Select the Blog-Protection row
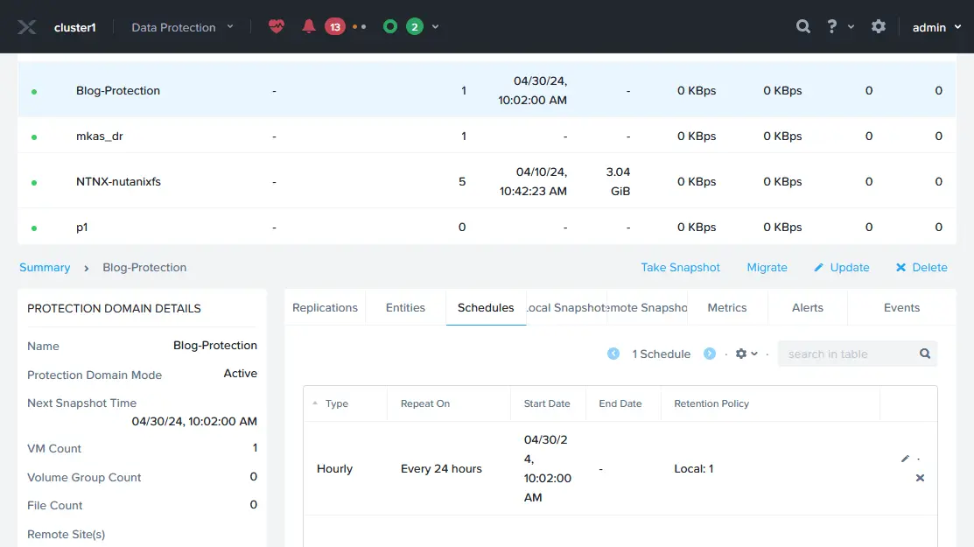Screen dimensions: 974x547 click(487, 90)
